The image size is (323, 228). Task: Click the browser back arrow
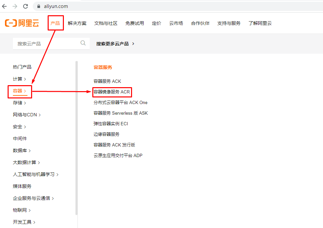coord(4,6)
